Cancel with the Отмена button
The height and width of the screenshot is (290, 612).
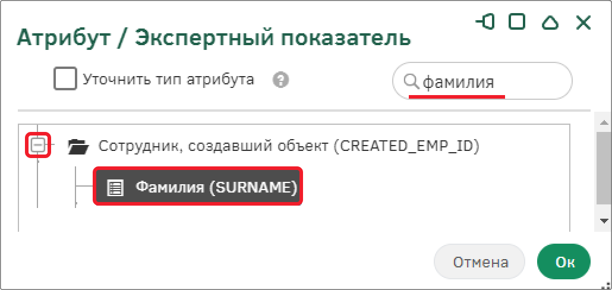(480, 262)
